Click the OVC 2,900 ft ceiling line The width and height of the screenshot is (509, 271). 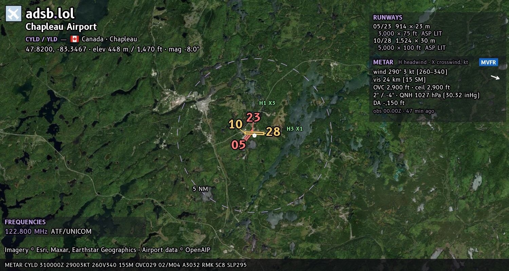point(412,87)
